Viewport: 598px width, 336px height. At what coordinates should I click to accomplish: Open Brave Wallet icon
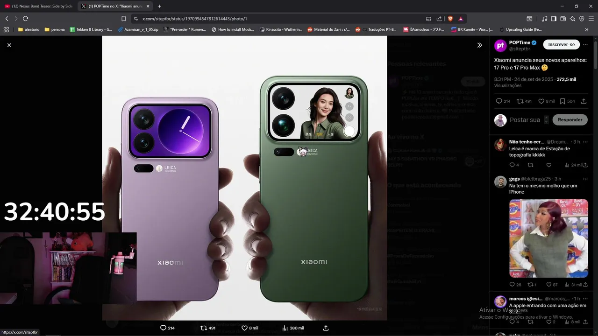point(563,19)
